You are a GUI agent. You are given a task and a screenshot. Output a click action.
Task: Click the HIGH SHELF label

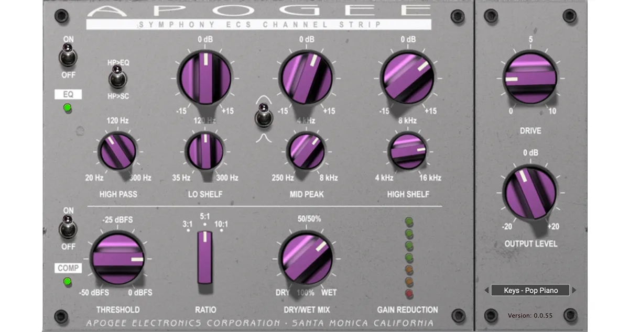tap(408, 194)
